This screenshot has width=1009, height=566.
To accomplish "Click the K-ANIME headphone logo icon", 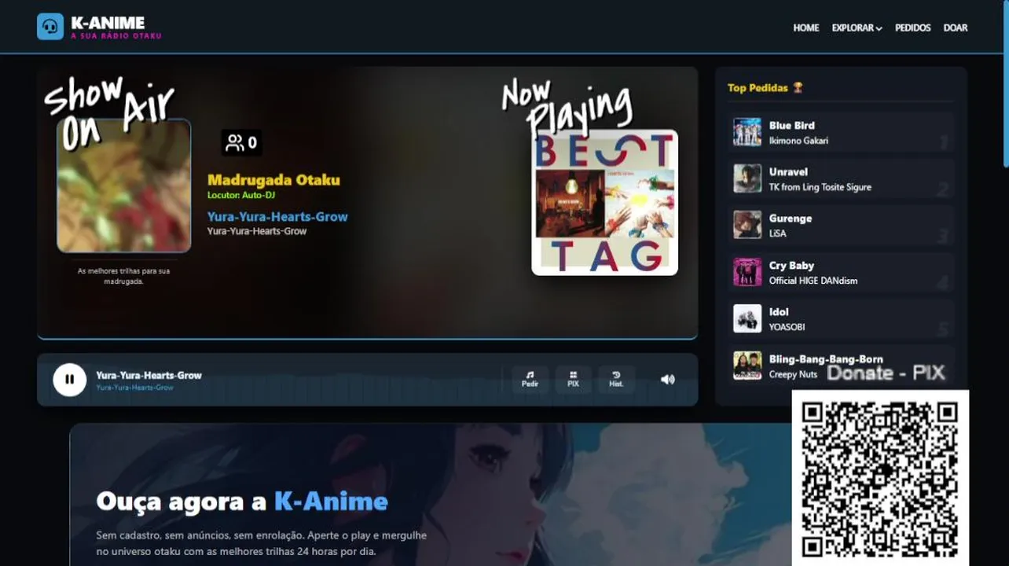I will click(50, 26).
